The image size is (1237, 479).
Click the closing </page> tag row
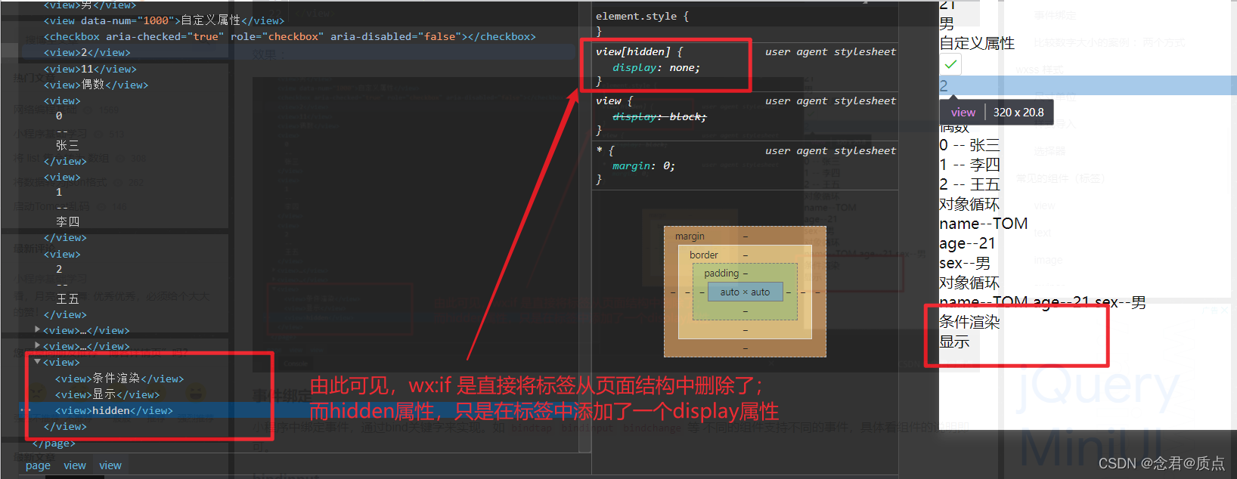pos(54,443)
